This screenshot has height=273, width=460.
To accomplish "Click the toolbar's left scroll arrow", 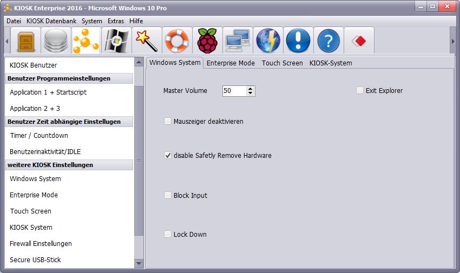I will point(6,41).
